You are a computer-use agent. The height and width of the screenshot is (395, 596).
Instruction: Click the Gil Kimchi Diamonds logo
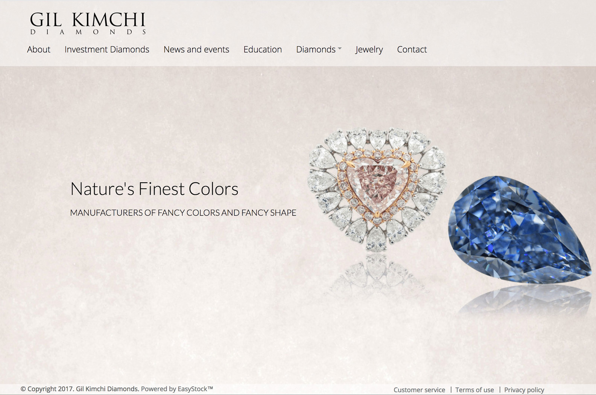pyautogui.click(x=88, y=23)
